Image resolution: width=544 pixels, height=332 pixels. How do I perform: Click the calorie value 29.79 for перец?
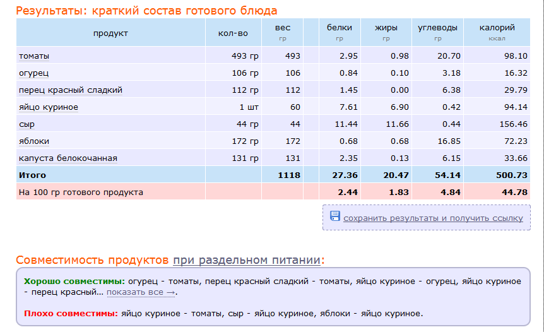[x=516, y=90]
